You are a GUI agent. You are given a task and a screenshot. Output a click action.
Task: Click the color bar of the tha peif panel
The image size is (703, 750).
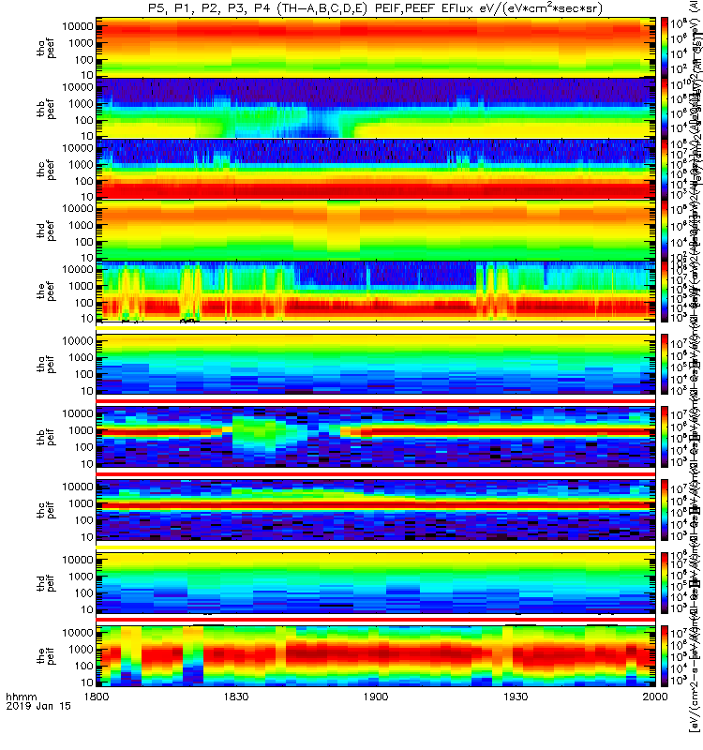pos(665,364)
